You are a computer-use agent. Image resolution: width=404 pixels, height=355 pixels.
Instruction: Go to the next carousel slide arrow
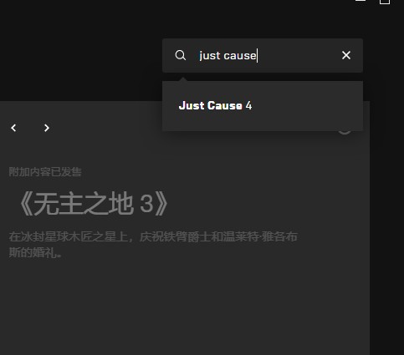[x=47, y=128]
